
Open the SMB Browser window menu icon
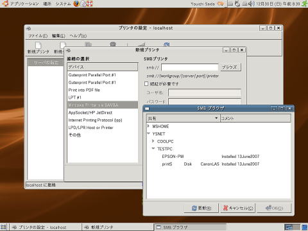coord(147,108)
